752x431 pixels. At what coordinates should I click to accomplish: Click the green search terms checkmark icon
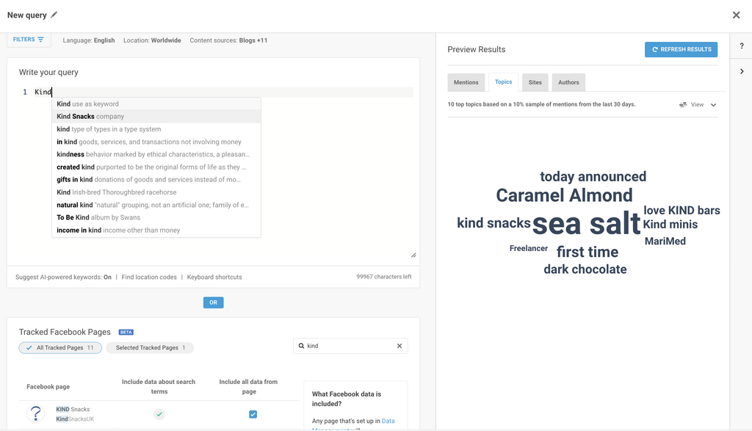[x=159, y=414]
